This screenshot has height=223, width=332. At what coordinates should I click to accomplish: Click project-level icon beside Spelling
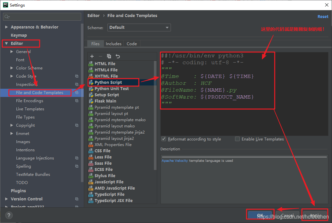77,166
